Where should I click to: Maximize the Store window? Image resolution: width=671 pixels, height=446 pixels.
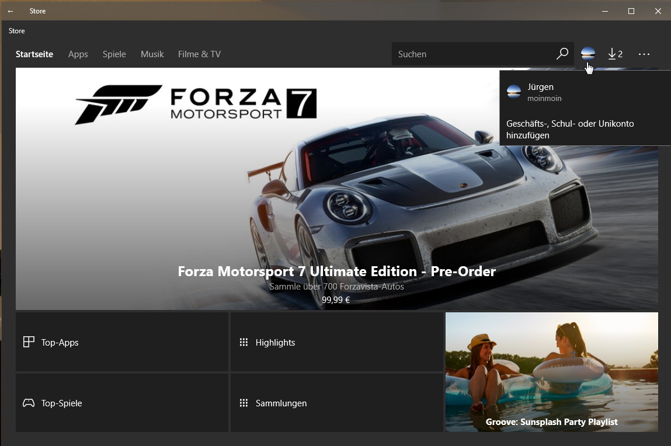pyautogui.click(x=631, y=11)
